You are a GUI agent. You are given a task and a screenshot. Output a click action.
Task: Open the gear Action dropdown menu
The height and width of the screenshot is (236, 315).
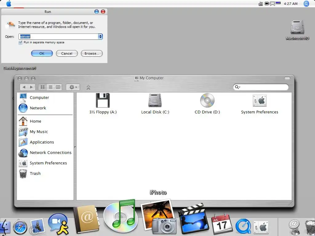[x=73, y=87]
